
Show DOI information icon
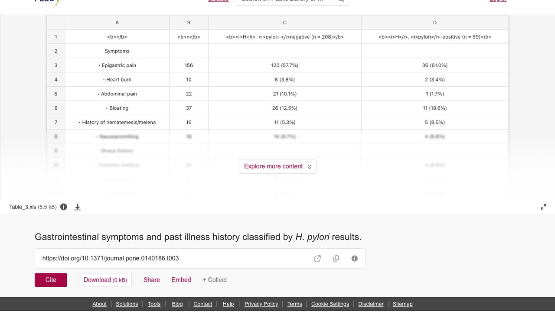355,258
